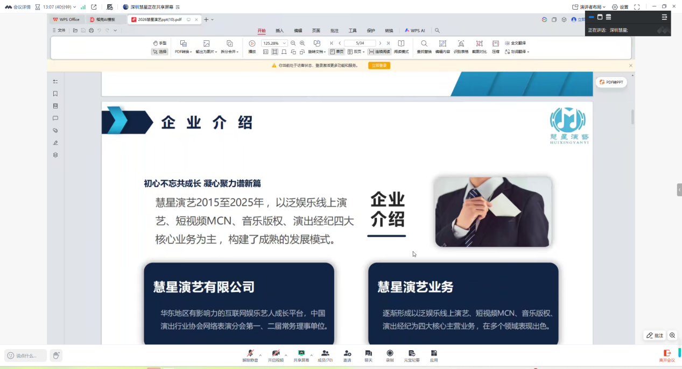Click the orange 立即登录 button
Screen dimensions: 682x369
[x=379, y=66]
